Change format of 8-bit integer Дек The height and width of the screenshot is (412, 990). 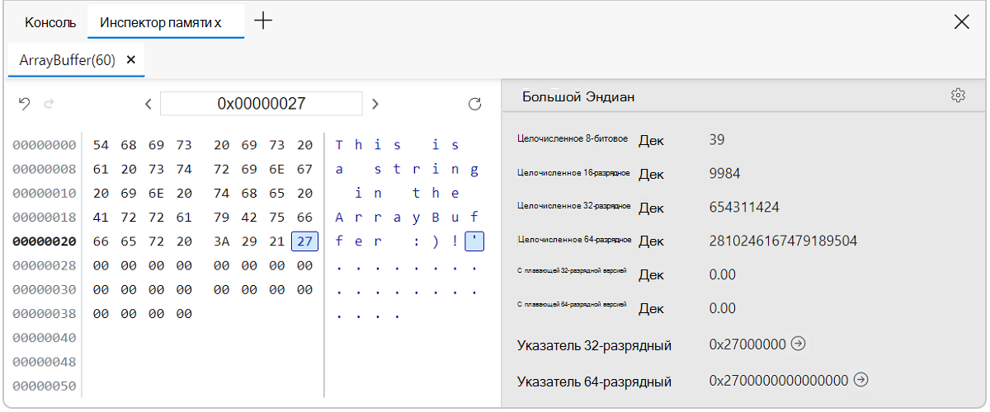point(651,140)
